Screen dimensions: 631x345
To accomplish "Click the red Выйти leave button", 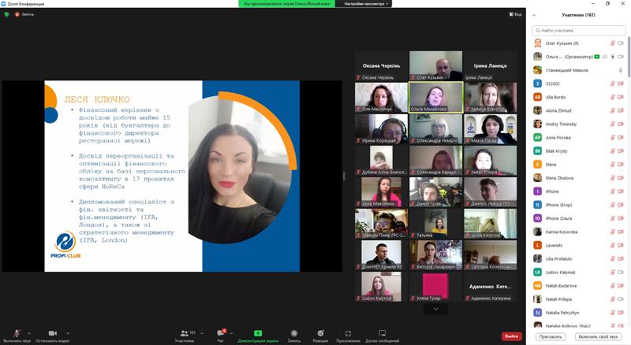I will 511,336.
